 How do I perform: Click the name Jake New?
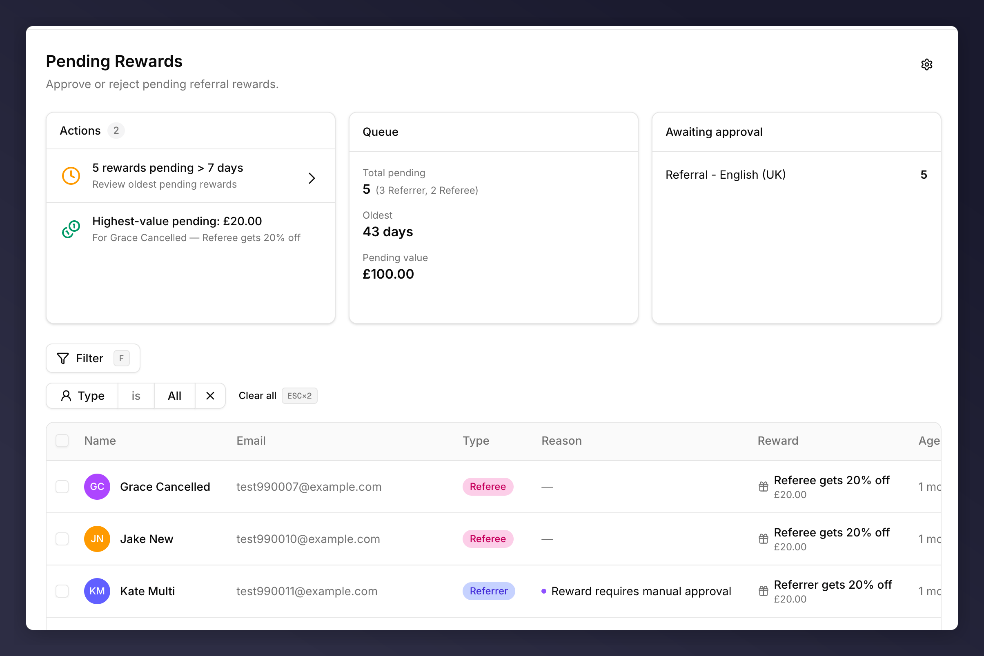147,539
